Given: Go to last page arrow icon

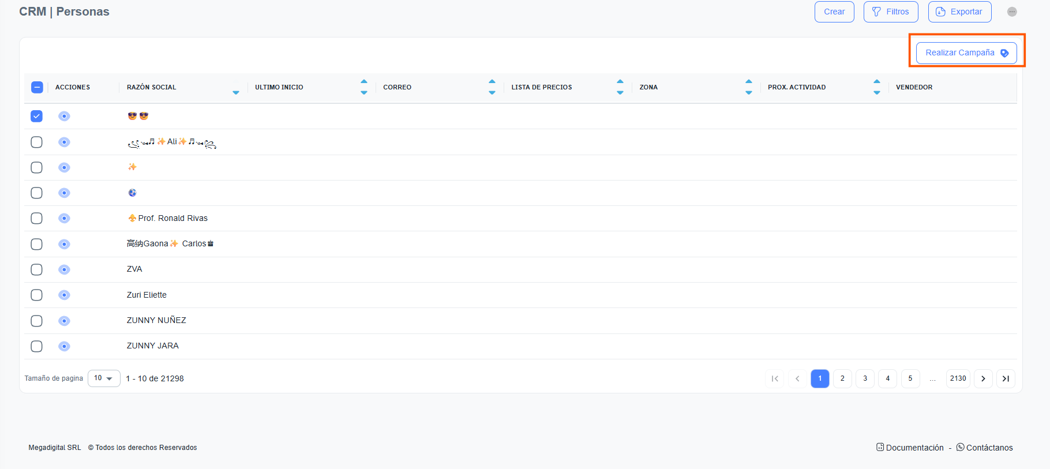Looking at the screenshot, I should (1006, 378).
